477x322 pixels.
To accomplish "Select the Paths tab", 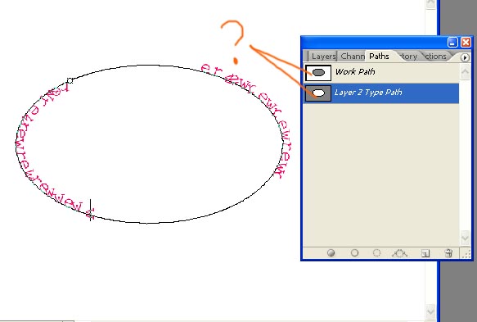I will coord(379,57).
